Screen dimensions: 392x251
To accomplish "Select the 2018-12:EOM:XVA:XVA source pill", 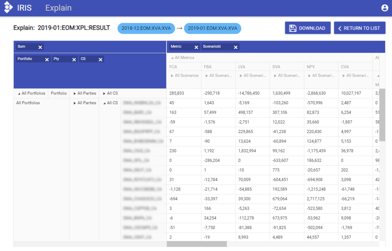I will coord(146,28).
